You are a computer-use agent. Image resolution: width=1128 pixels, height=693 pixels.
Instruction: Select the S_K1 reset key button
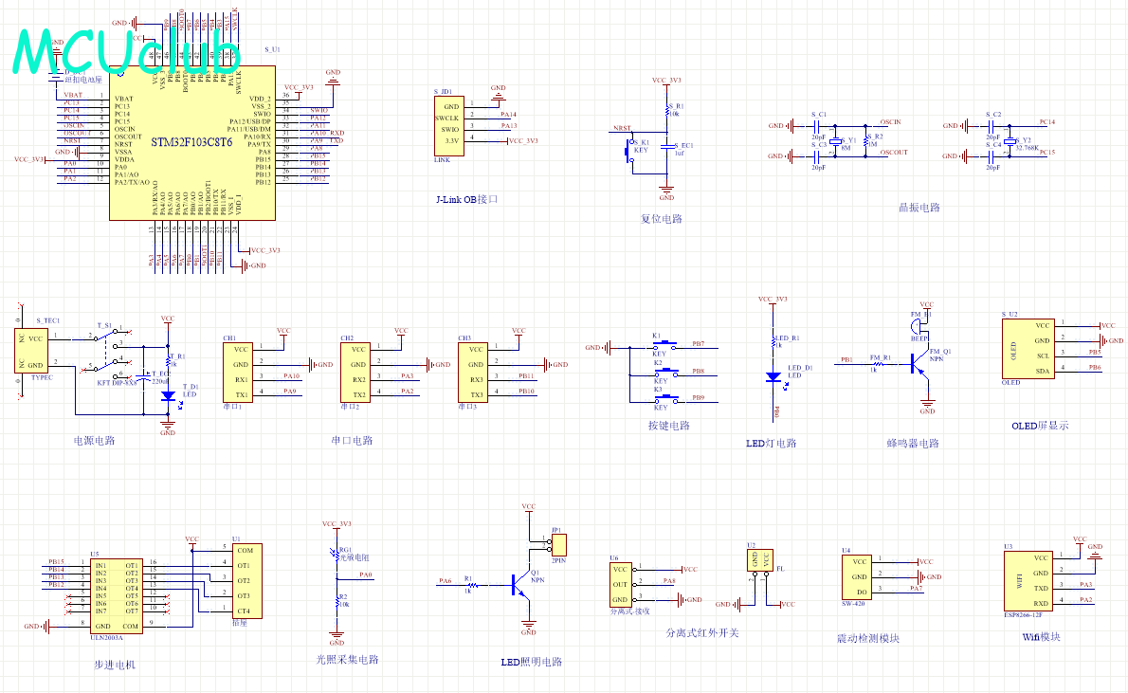click(628, 151)
